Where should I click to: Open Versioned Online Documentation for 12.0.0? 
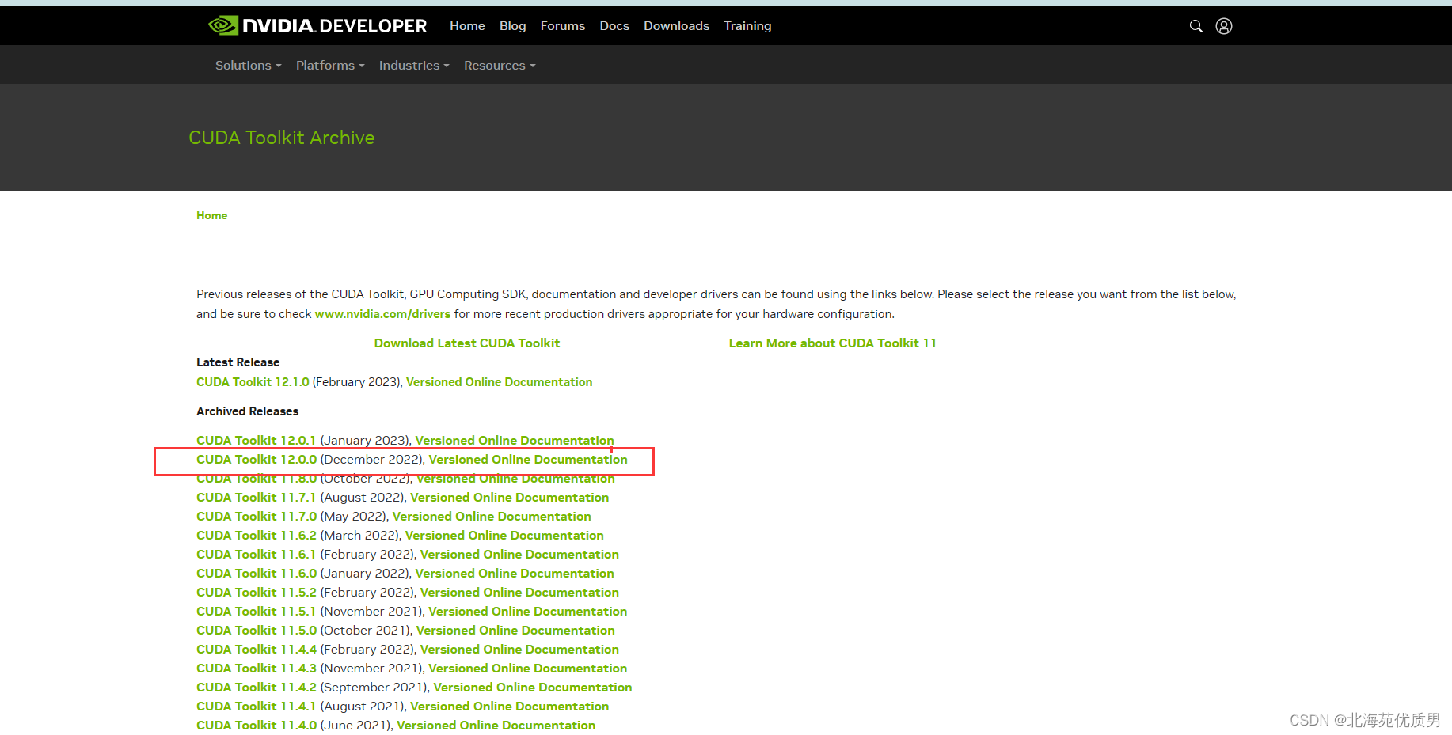(528, 460)
